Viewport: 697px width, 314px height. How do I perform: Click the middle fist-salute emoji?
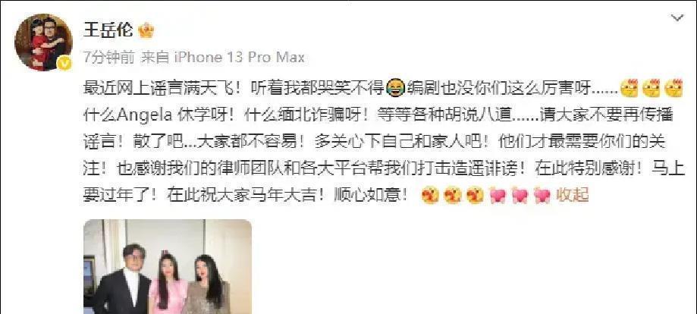point(651,88)
